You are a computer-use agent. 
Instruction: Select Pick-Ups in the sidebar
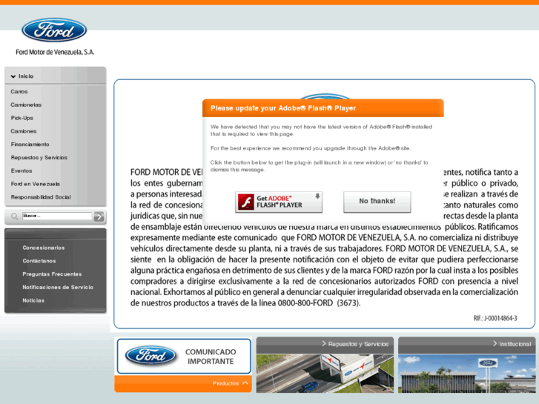click(x=22, y=118)
